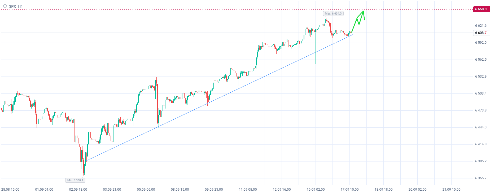Click the red dotted 6 650.0 level line
490x193 pixels.
tap(186, 9)
